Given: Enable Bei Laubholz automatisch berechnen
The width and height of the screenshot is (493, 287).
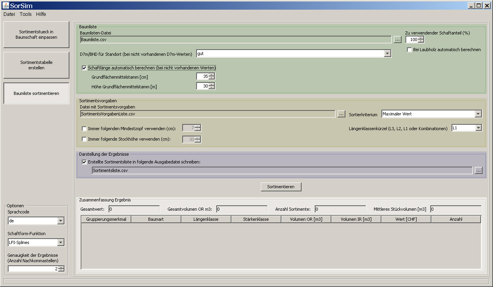Looking at the screenshot, I should 410,50.
